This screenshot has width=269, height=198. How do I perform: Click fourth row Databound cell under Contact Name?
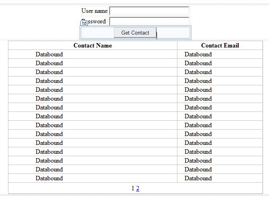click(x=49, y=81)
